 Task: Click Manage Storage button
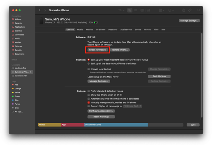189,21
